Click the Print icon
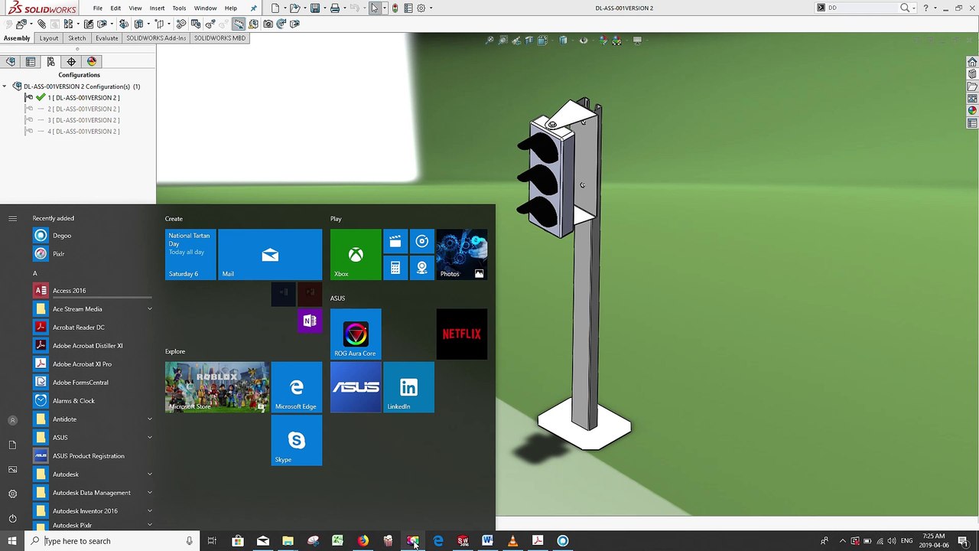This screenshot has width=979, height=551. pyautogui.click(x=334, y=8)
